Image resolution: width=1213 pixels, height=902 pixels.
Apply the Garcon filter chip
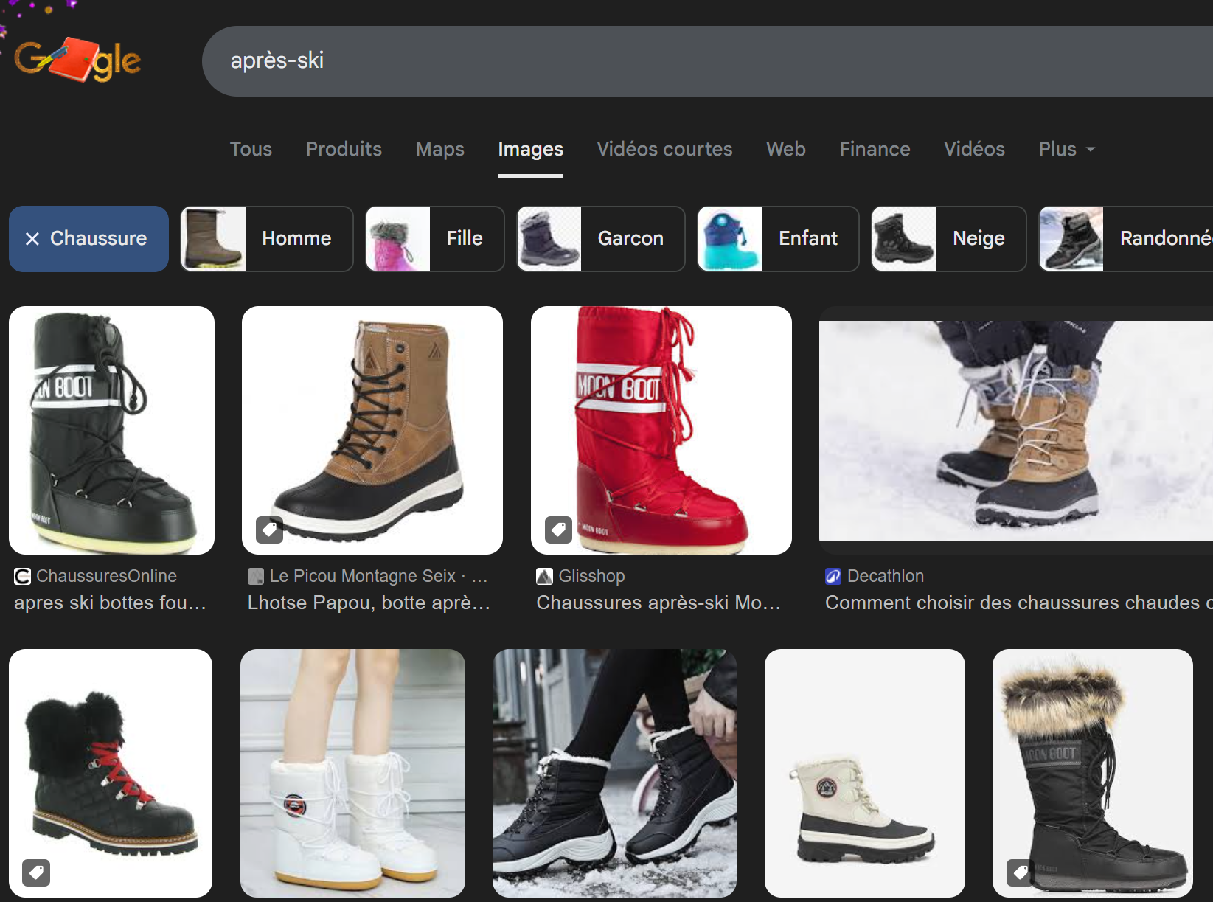coord(601,238)
